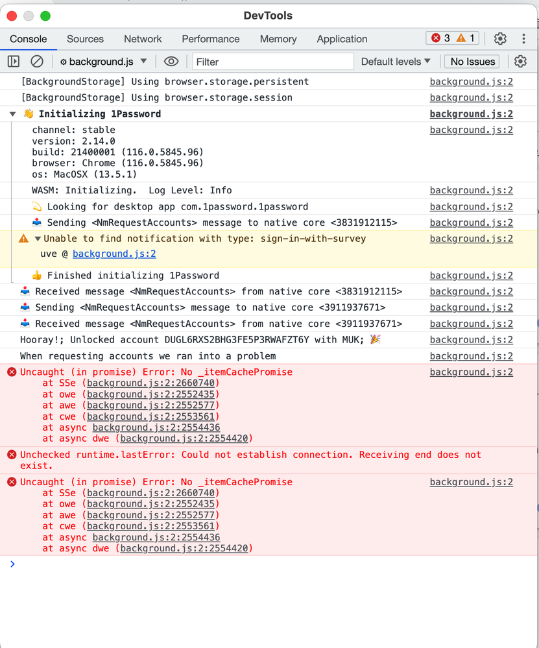Image resolution: width=539 pixels, height=648 pixels.
Task: Click the warning triangle icon on notification warning
Action: click(23, 239)
